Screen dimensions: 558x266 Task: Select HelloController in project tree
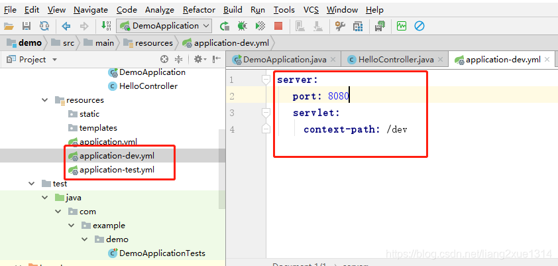(143, 86)
